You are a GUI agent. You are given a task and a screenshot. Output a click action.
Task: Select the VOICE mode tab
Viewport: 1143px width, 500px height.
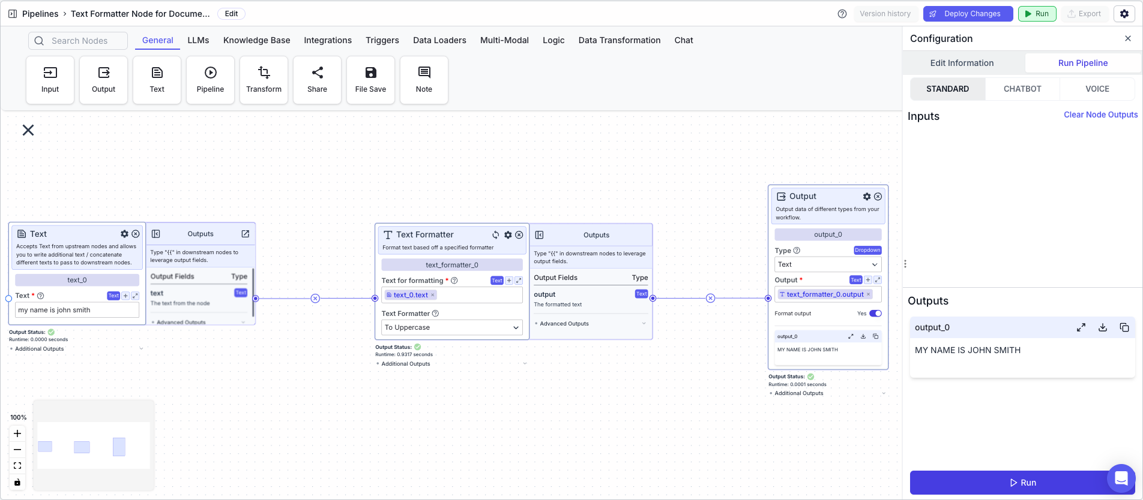(1097, 89)
